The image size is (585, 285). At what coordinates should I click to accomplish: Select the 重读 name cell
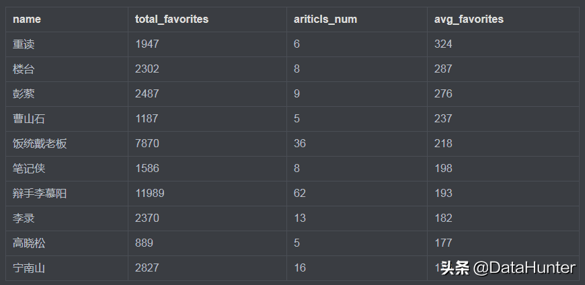tap(24, 44)
